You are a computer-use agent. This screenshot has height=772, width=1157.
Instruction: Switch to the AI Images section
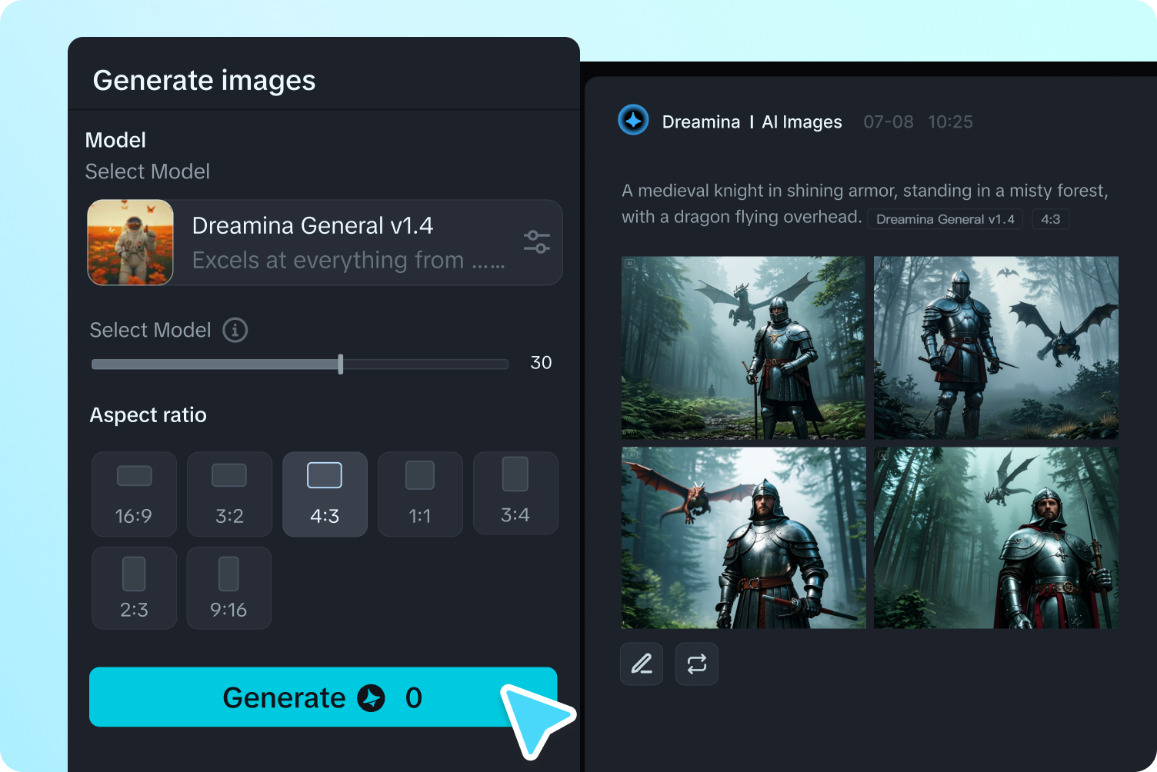[801, 121]
